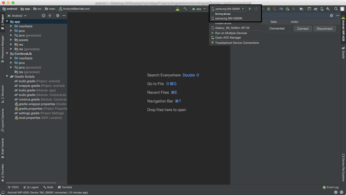Open the Structure side tab

click(x=3, y=94)
